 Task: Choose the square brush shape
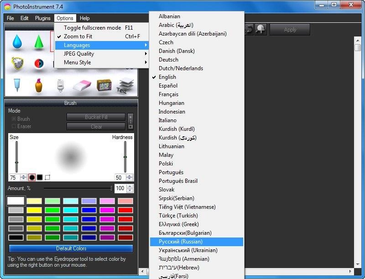40,177
